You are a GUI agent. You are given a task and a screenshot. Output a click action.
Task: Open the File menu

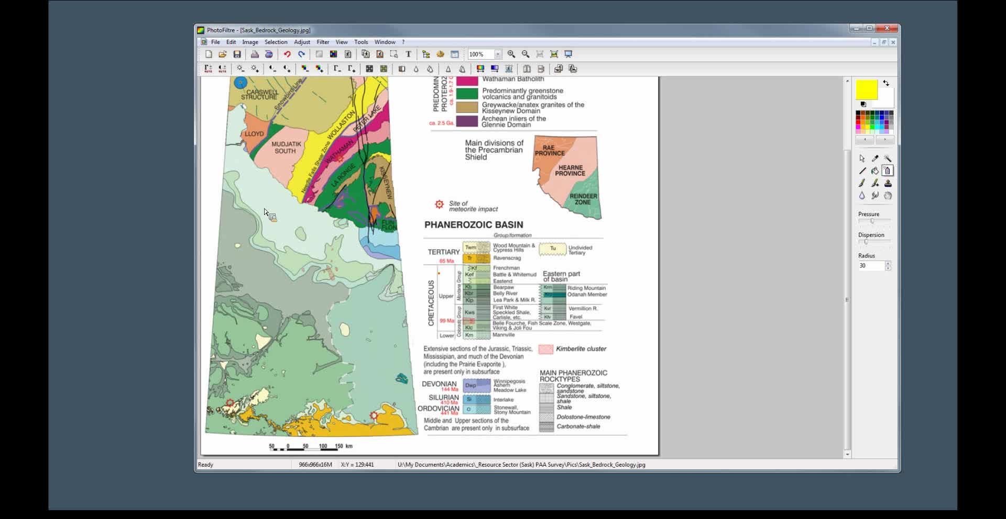[215, 42]
